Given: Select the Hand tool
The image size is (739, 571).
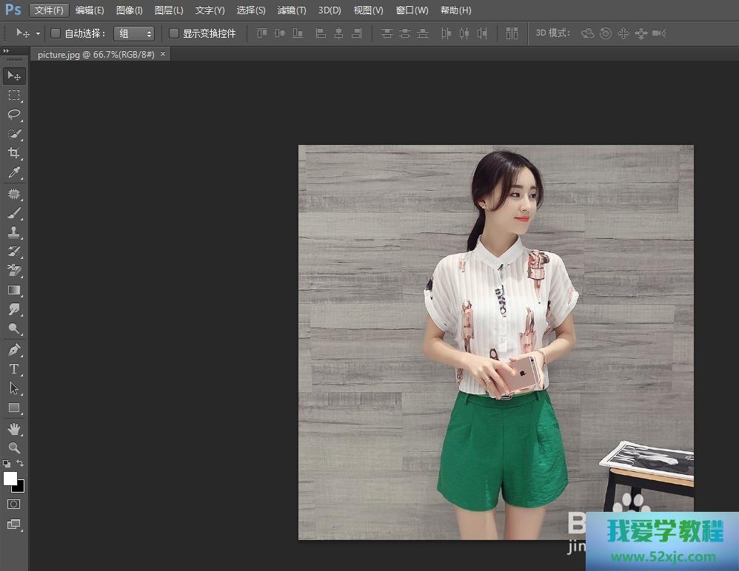Looking at the screenshot, I should [x=14, y=428].
